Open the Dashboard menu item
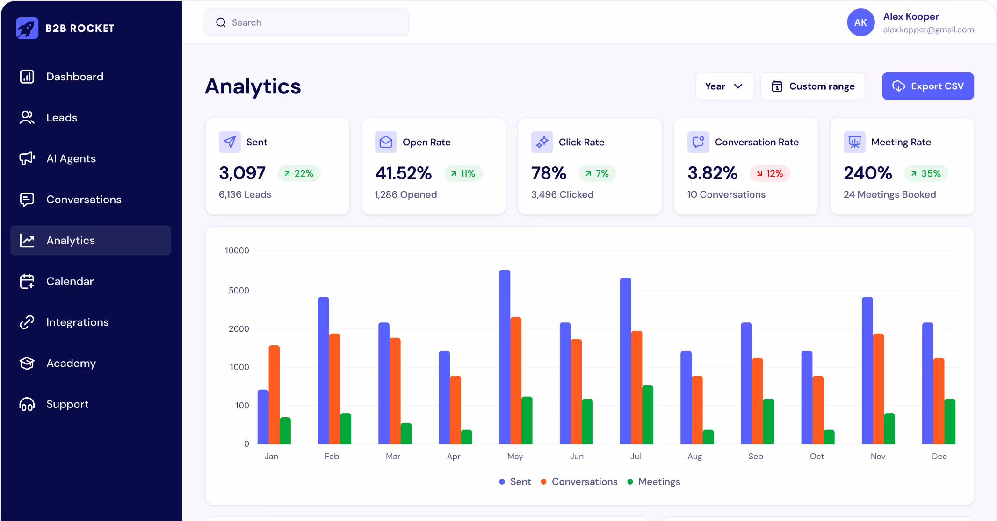The width and height of the screenshot is (997, 521). [91, 77]
